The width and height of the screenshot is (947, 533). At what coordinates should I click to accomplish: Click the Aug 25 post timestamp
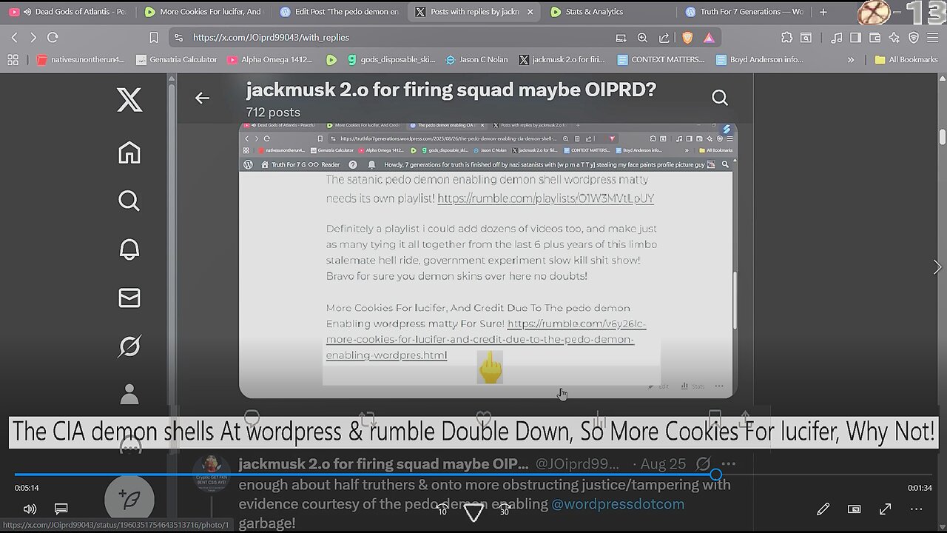[x=663, y=464]
